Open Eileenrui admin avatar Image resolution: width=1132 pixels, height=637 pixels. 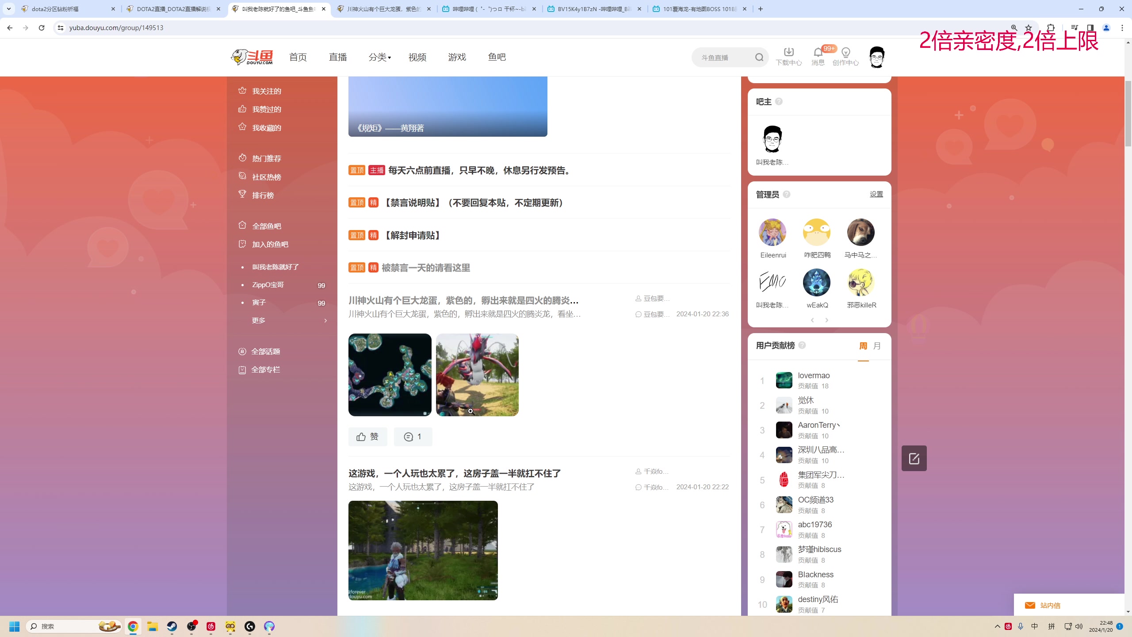click(773, 232)
